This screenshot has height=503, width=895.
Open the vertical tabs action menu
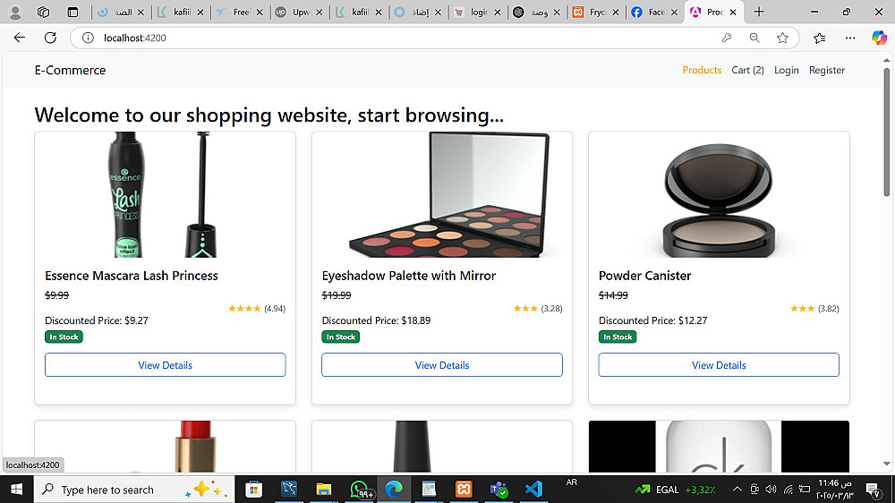click(x=72, y=13)
